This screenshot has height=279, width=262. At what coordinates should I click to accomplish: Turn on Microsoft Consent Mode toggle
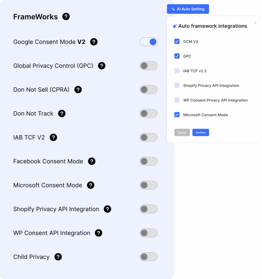coord(148,185)
